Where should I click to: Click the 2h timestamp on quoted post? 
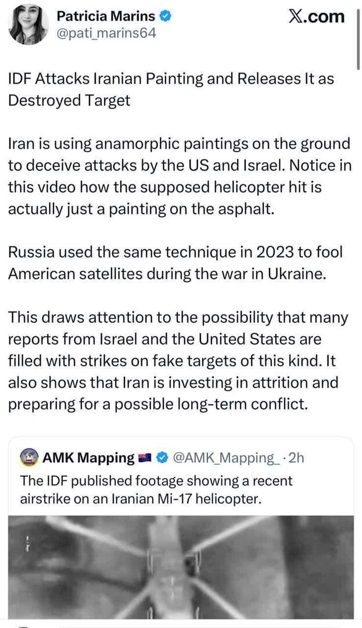pos(296,458)
